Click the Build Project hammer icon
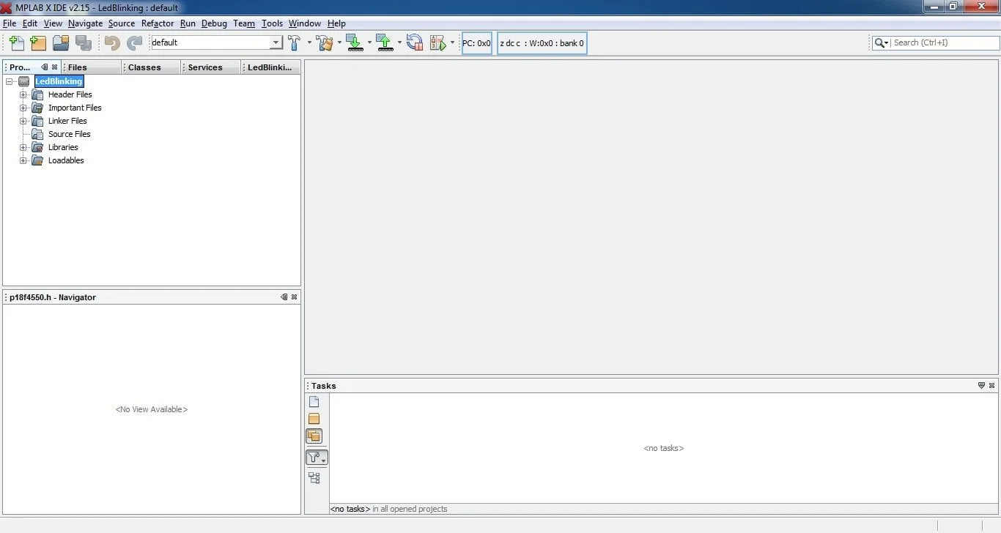The height and width of the screenshot is (533, 1001). 295,42
